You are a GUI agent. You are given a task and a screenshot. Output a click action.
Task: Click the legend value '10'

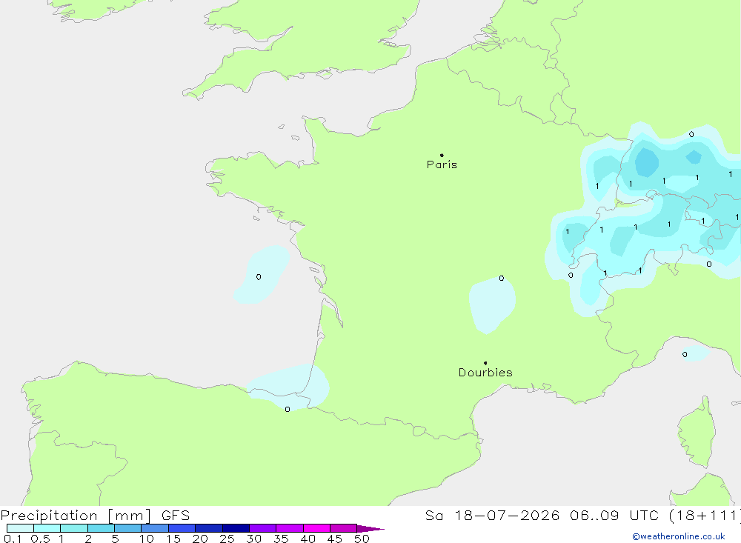pos(147,539)
